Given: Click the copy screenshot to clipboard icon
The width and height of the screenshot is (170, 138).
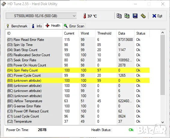Looking at the screenshot, I should tap(127, 16).
